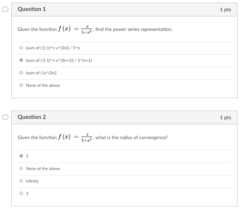Screen dimensions: 250x214
Task: Flag Question 2 with the bookmark icon
Action: tap(6, 117)
